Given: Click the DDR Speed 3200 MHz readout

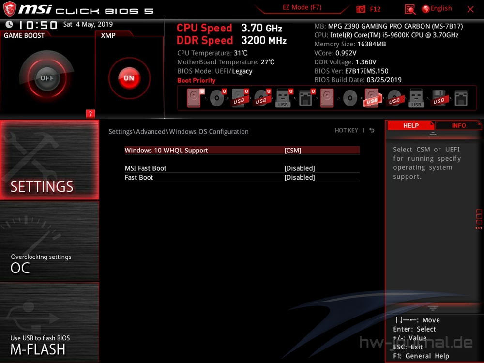Looking at the screenshot, I should pos(231,40).
